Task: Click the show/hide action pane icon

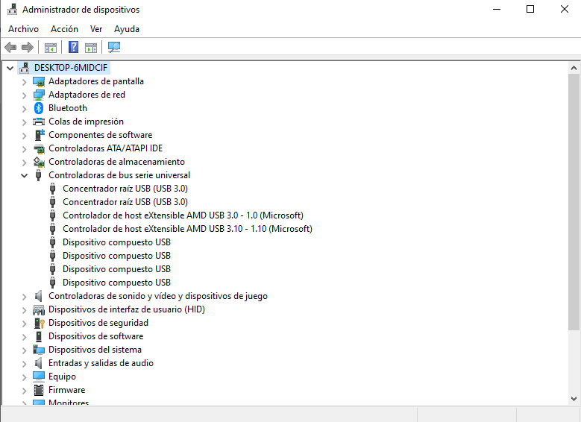Action: 91,48
